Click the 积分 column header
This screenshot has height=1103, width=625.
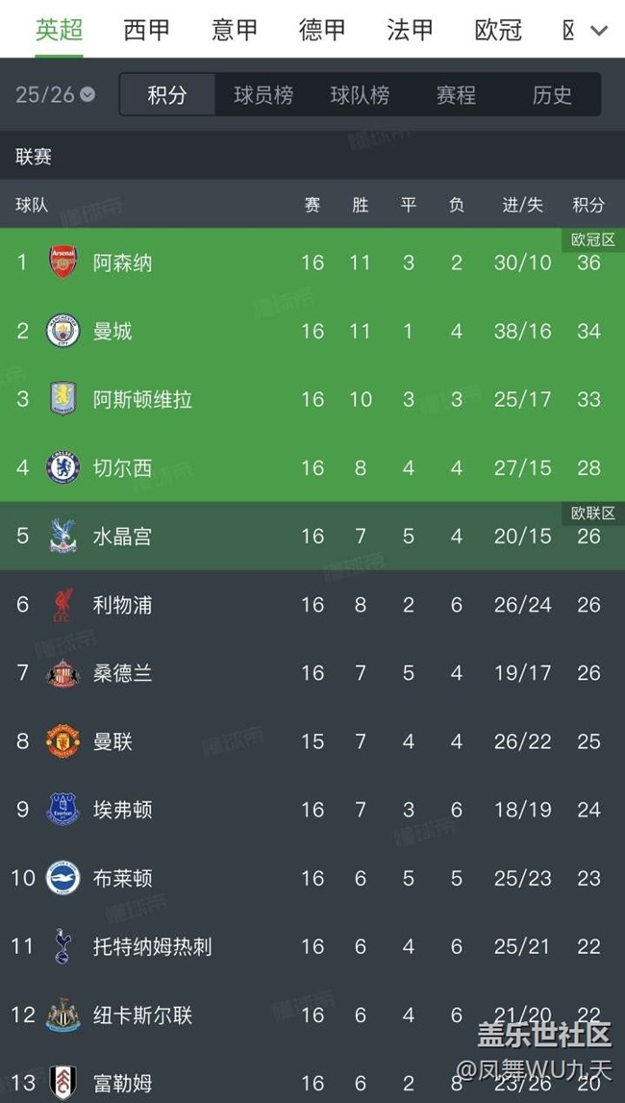(588, 205)
